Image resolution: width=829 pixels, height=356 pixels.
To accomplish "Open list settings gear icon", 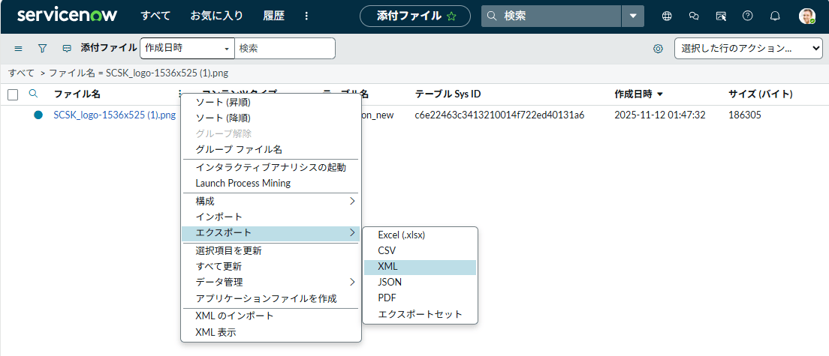I will tap(658, 49).
